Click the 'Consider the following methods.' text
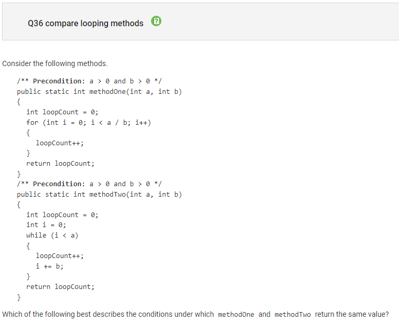 click(55, 63)
